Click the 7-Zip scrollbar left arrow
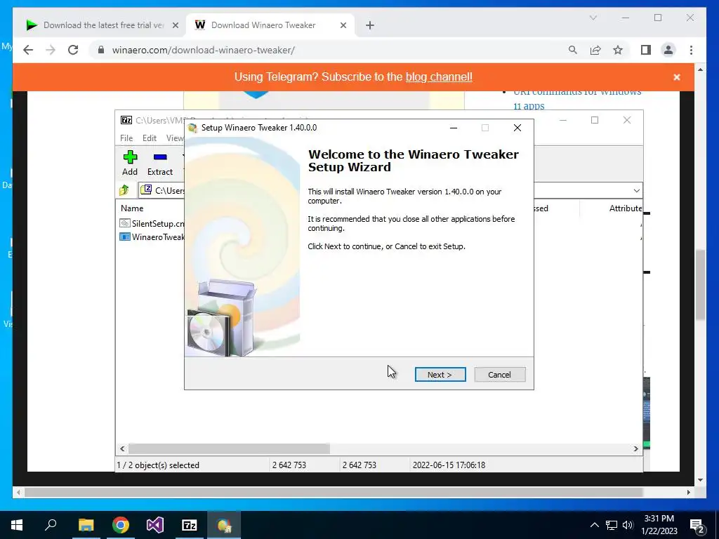 [x=122, y=448]
